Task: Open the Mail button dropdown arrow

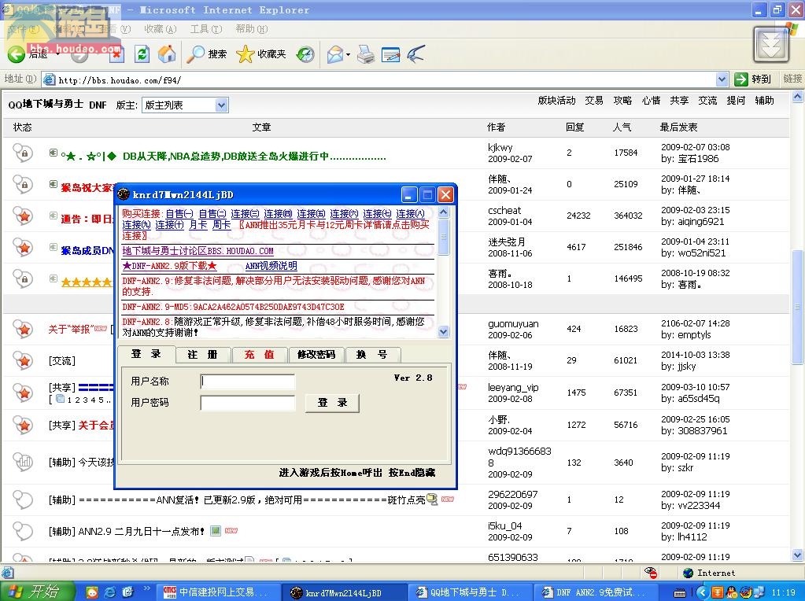Action: coord(348,54)
